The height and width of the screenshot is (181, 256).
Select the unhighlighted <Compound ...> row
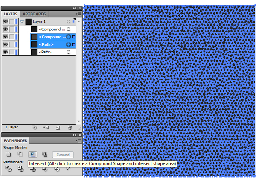52,29
